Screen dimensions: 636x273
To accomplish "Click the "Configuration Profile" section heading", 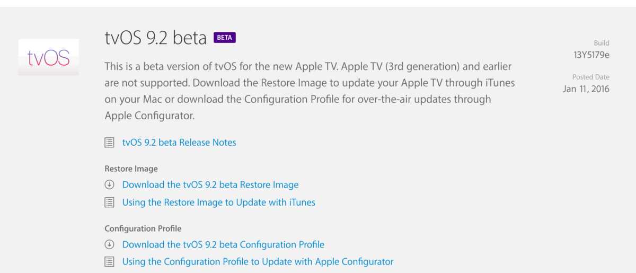I will click(143, 228).
